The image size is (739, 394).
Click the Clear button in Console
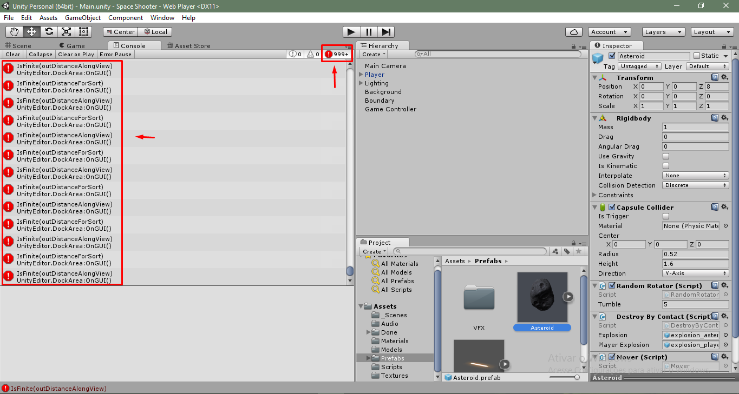point(13,54)
